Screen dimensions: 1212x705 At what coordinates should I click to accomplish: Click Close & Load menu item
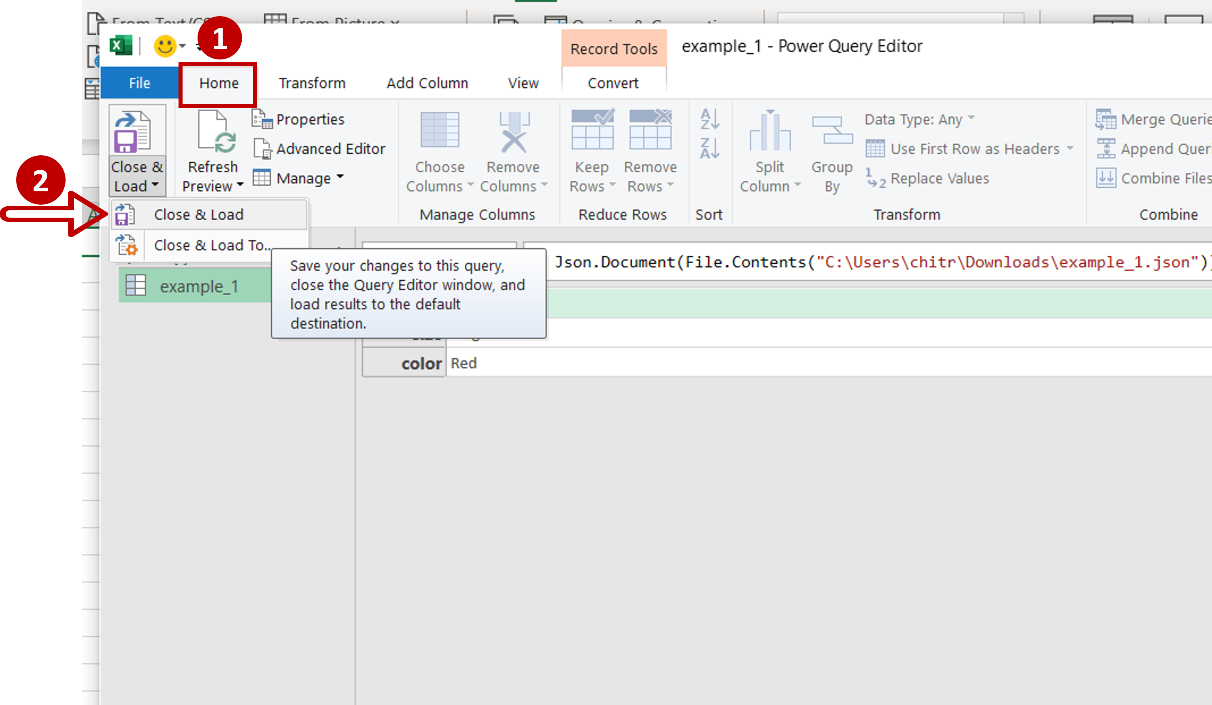click(198, 215)
